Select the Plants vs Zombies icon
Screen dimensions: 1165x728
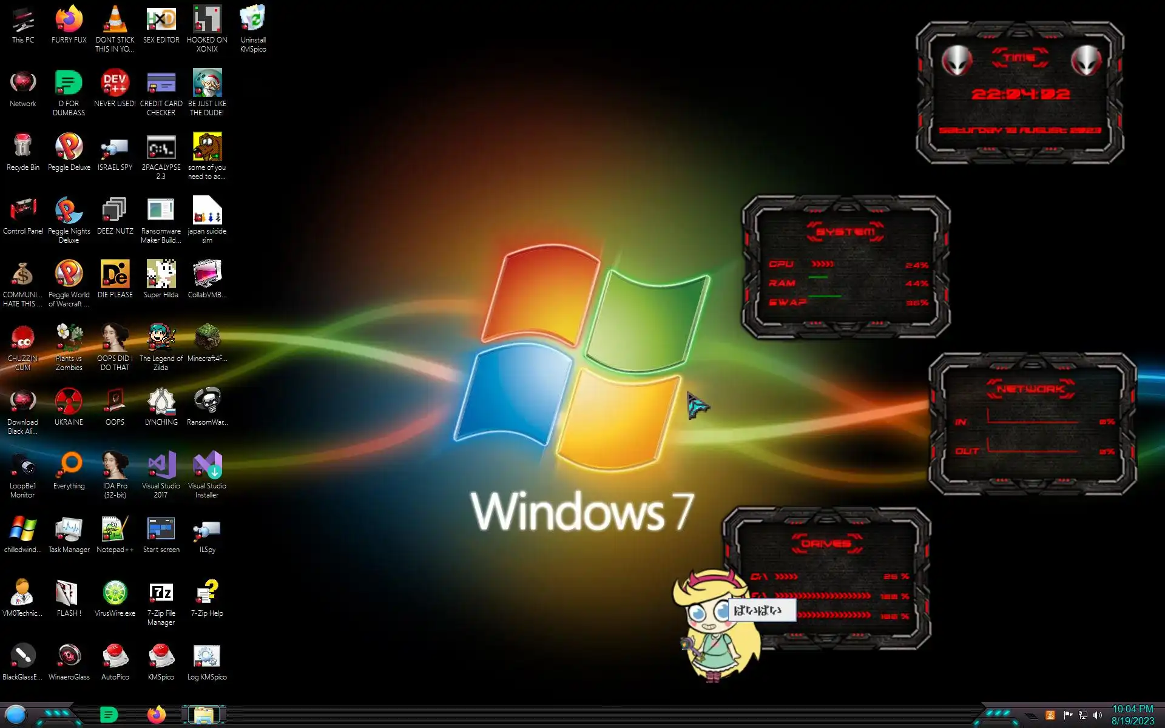click(69, 338)
